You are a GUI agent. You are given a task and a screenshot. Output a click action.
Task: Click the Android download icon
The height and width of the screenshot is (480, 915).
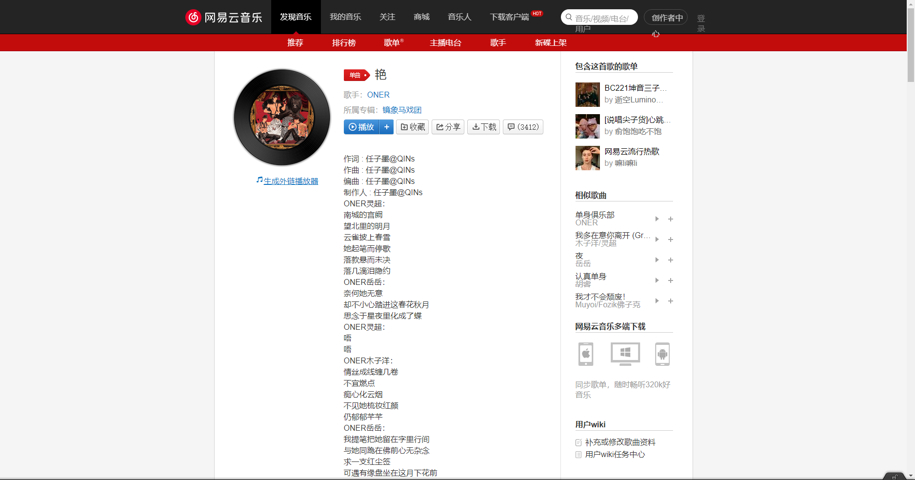[662, 354]
